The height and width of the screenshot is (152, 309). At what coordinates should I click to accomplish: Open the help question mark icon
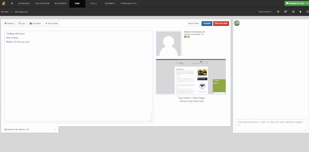[293, 12]
